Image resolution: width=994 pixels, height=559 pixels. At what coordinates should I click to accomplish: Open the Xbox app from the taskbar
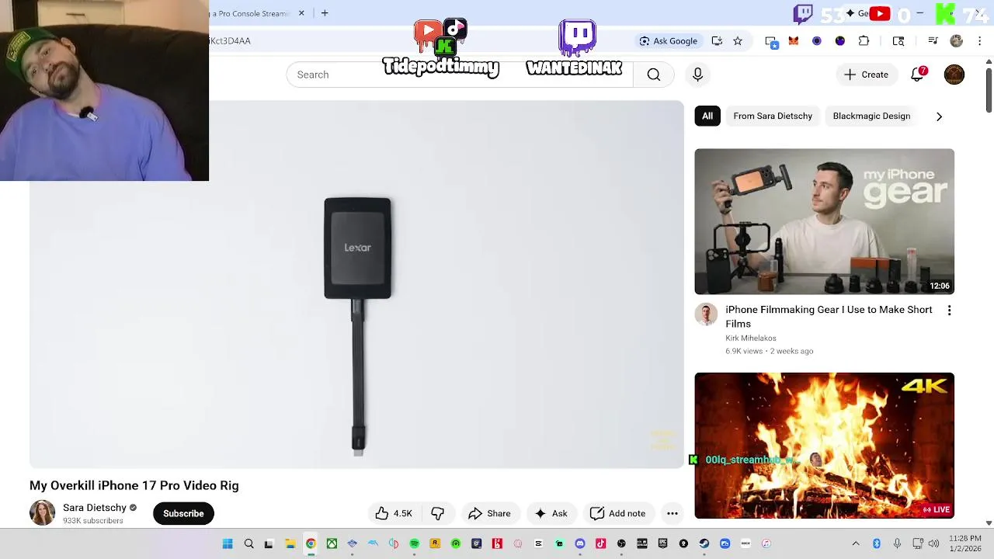[332, 543]
